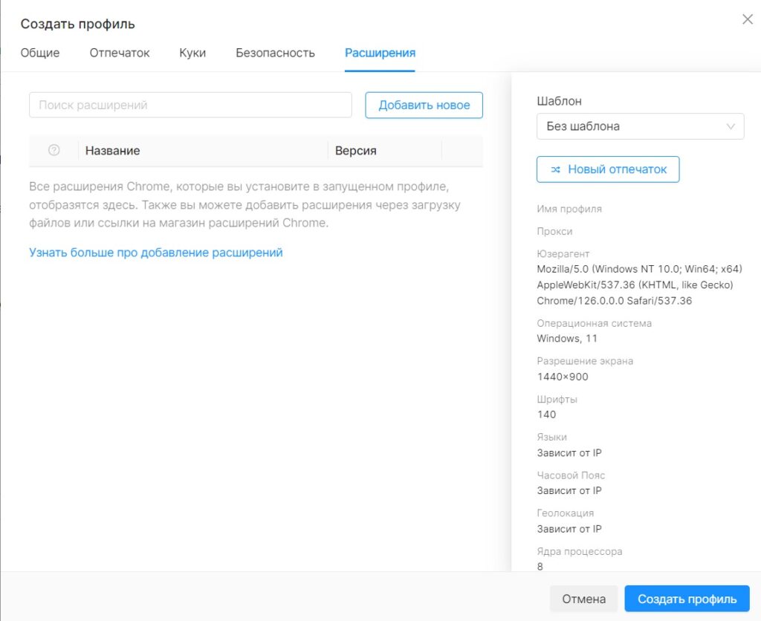The width and height of the screenshot is (761, 621).
Task: Open link Узнать больше про добавление расширений
Action: coord(156,253)
